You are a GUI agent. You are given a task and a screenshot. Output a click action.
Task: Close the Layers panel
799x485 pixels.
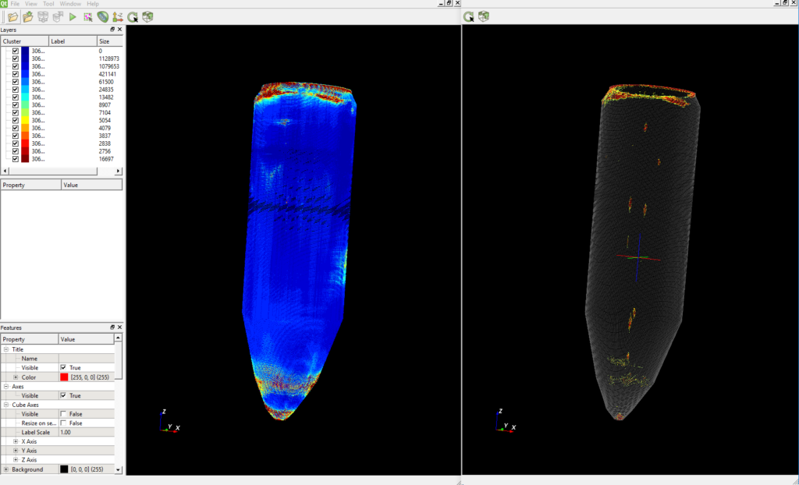click(119, 30)
